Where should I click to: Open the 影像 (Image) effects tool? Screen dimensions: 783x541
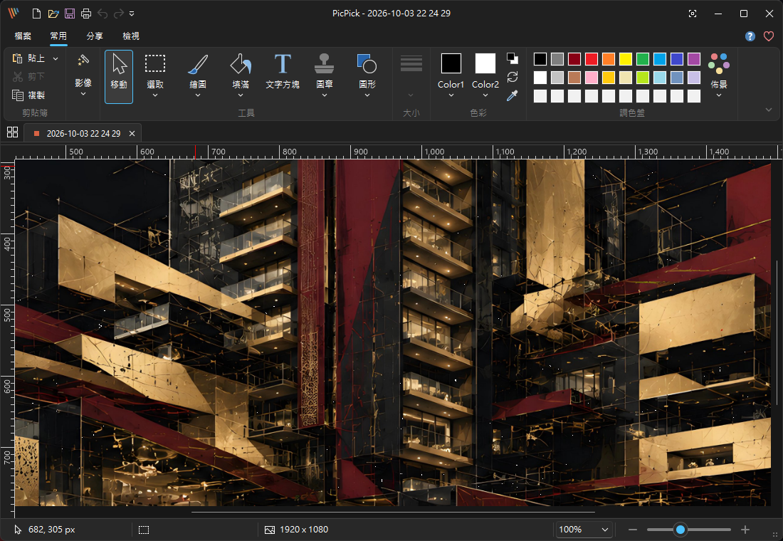83,76
